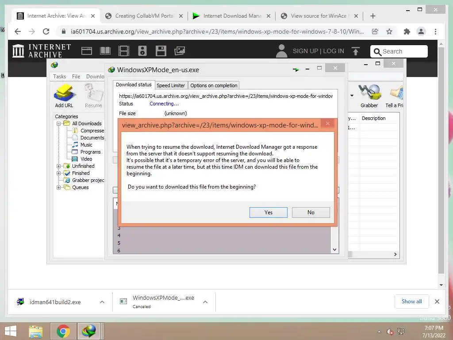453x340 pixels.
Task: Switch to Creating CollabVM Portal tab
Action: pyautogui.click(x=144, y=16)
